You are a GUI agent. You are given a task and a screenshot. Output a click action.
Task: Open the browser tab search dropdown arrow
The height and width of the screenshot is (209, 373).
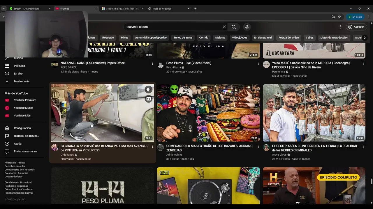point(3,8)
